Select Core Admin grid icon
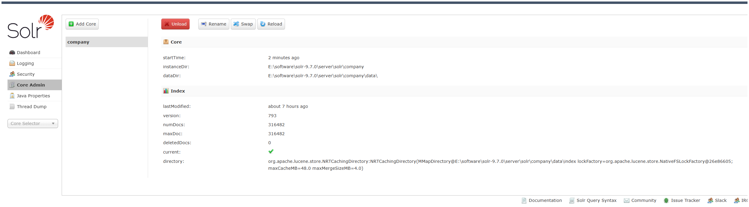The height and width of the screenshot is (207, 749). click(12, 85)
